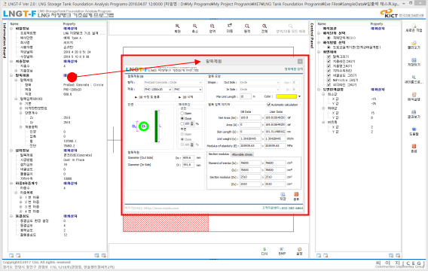The width and height of the screenshot is (428, 274).
Task: Click the yellow pile Color swatch
Action: [x=286, y=96]
